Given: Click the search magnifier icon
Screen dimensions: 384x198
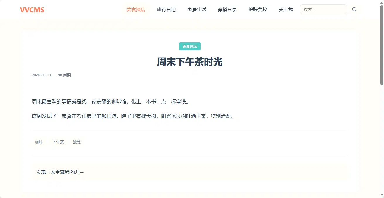Looking at the screenshot, I should (354, 9).
